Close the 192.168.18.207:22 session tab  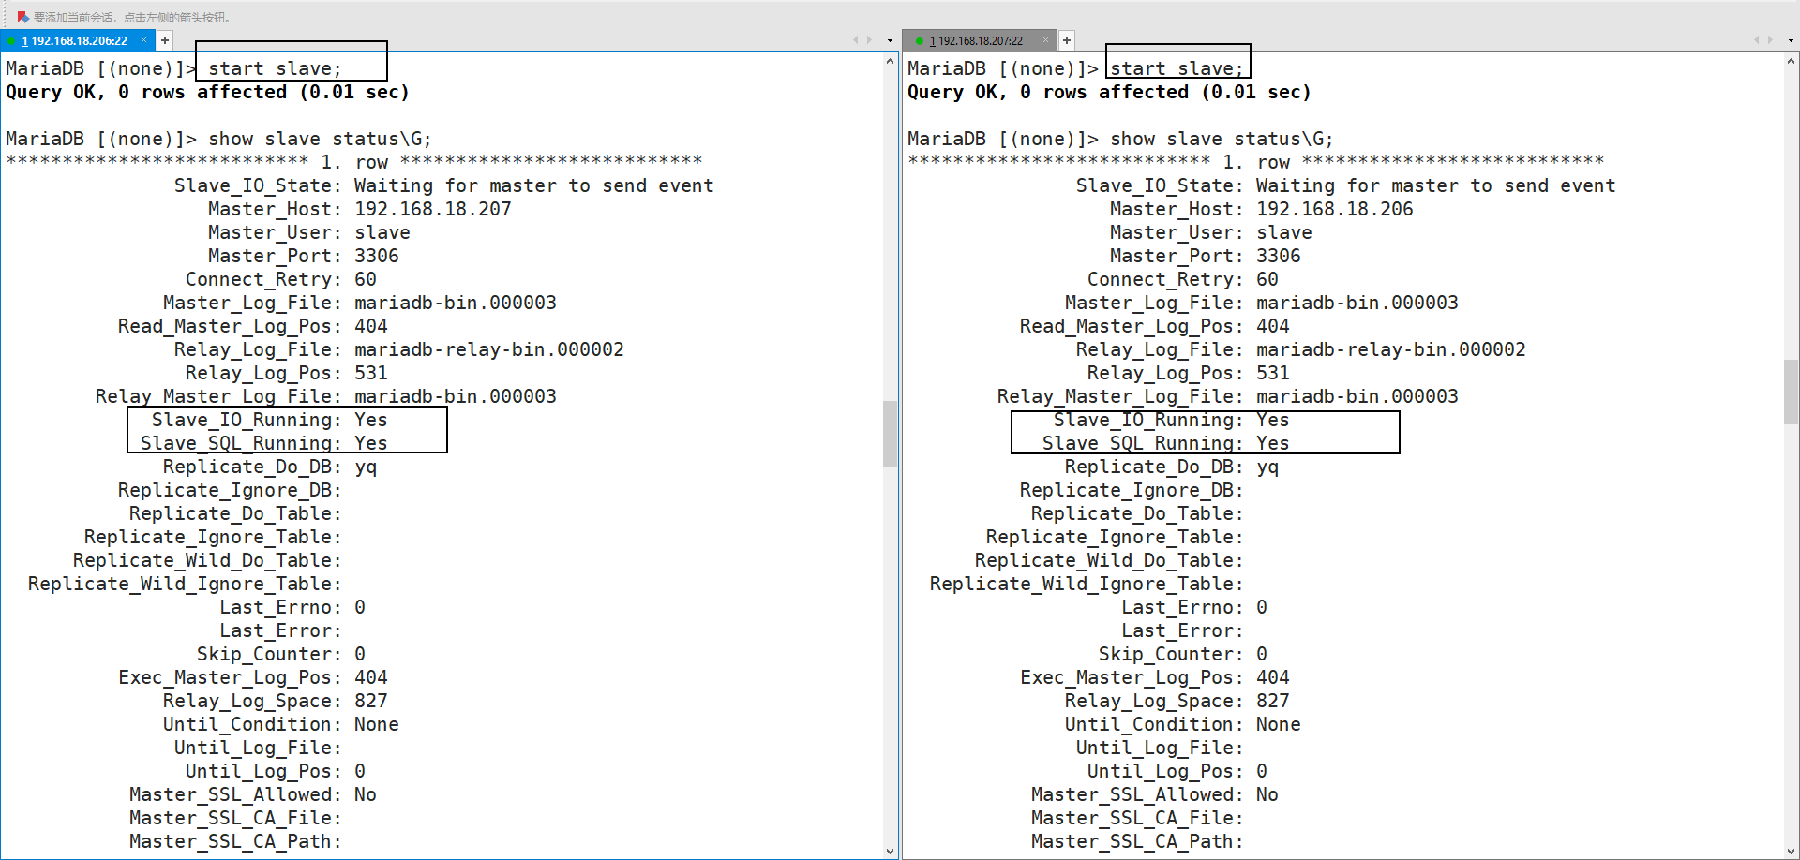click(1045, 40)
